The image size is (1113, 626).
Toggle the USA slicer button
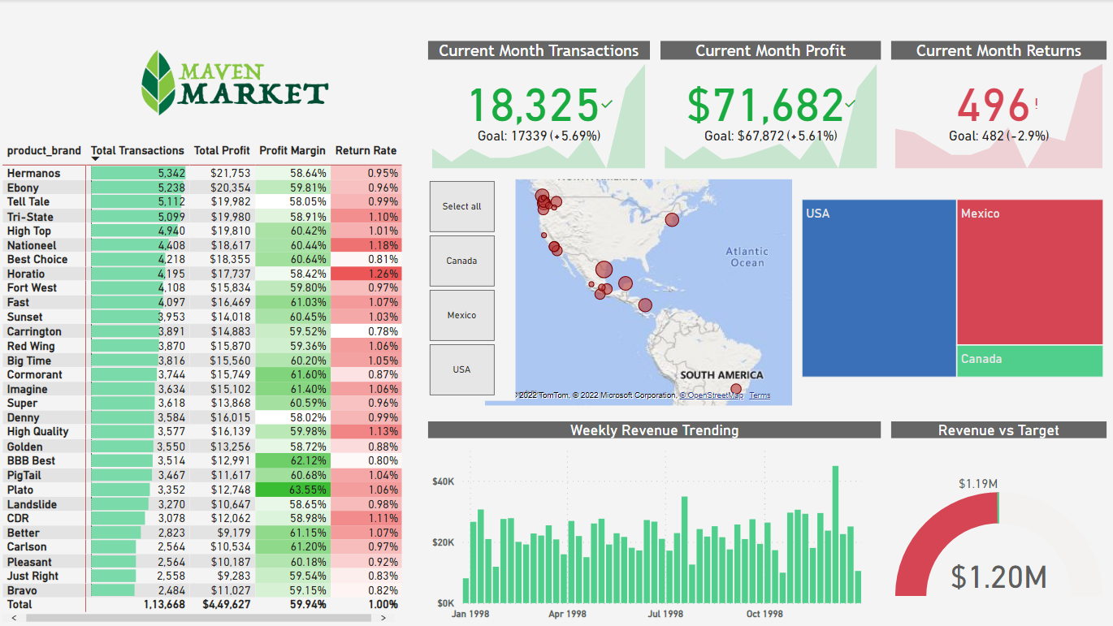click(x=461, y=369)
